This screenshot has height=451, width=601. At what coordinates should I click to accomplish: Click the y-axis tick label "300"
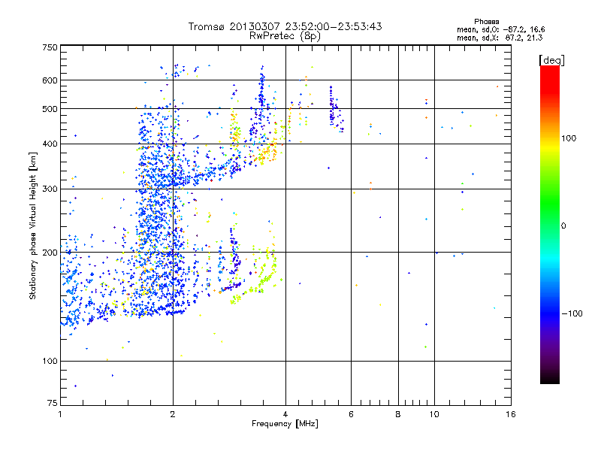tap(50, 189)
